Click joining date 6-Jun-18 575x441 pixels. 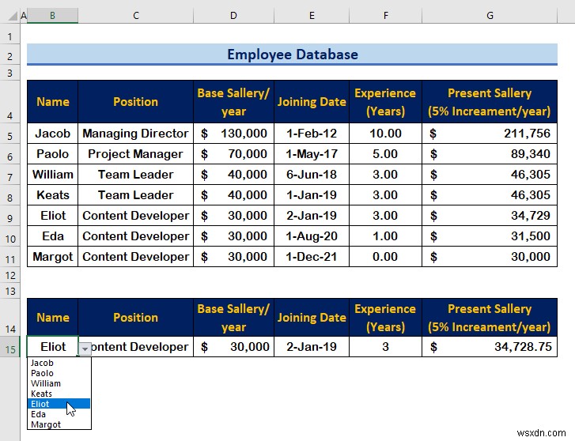point(312,174)
